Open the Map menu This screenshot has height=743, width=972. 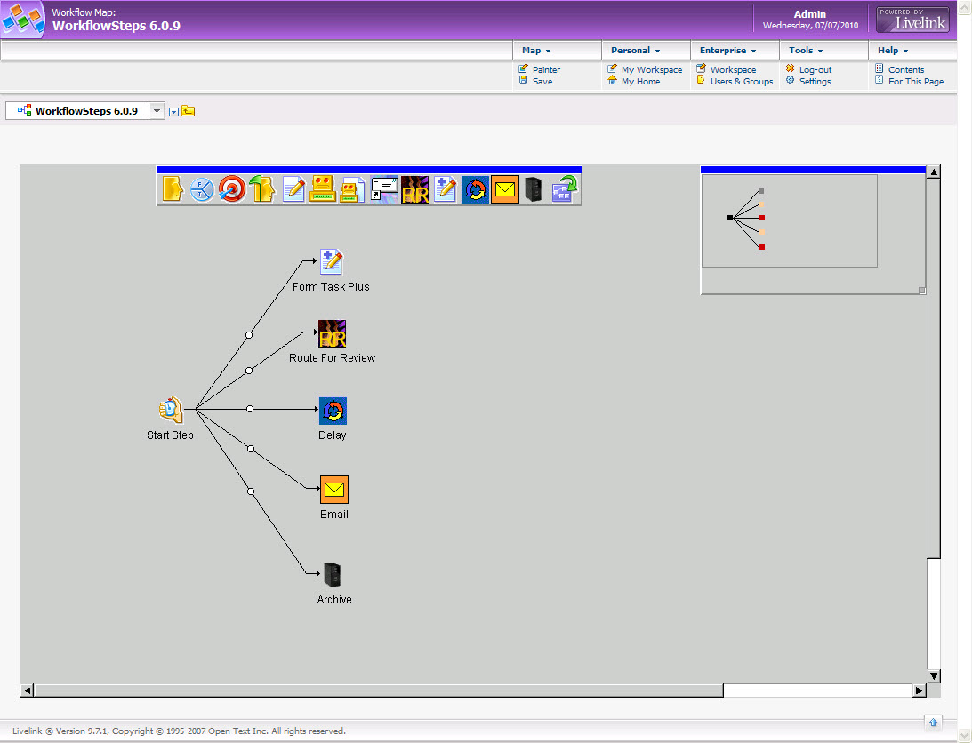click(536, 50)
